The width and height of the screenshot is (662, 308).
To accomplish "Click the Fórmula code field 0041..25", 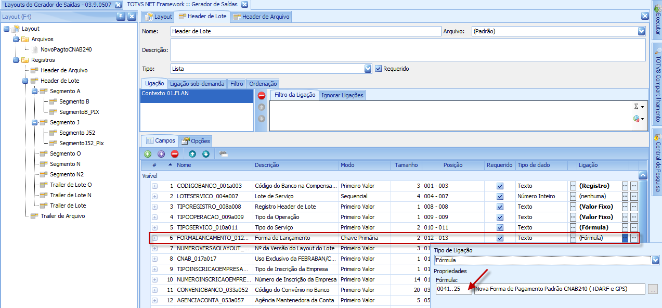I will pos(454,289).
